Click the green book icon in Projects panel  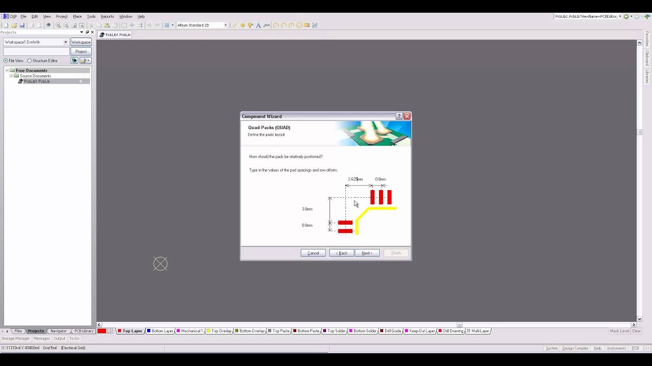point(74,60)
